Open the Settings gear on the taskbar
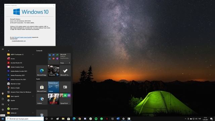This screenshot has width=215, height=121. (123, 119)
